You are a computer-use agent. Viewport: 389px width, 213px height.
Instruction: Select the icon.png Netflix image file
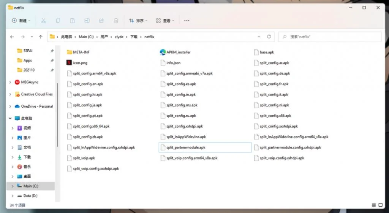[x=77, y=63]
